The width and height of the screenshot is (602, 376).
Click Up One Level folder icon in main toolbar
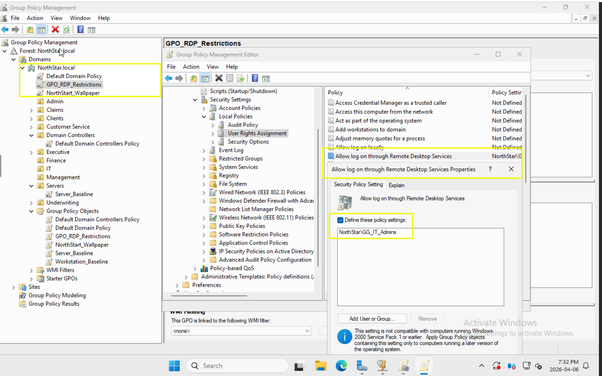coord(30,29)
